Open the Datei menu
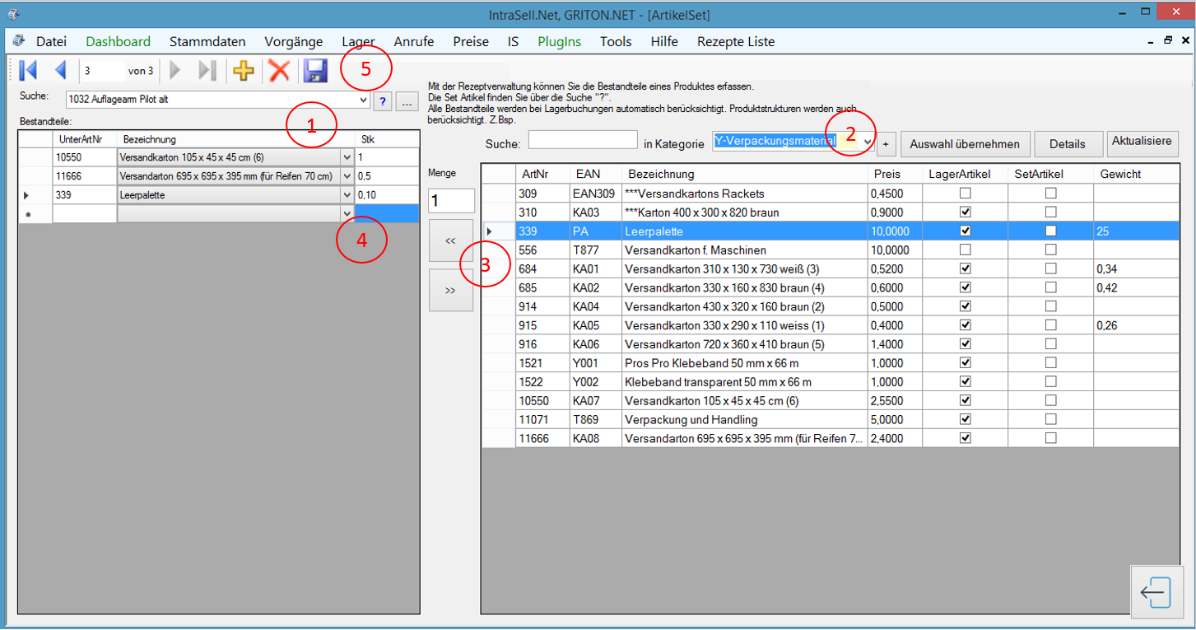 [51, 41]
